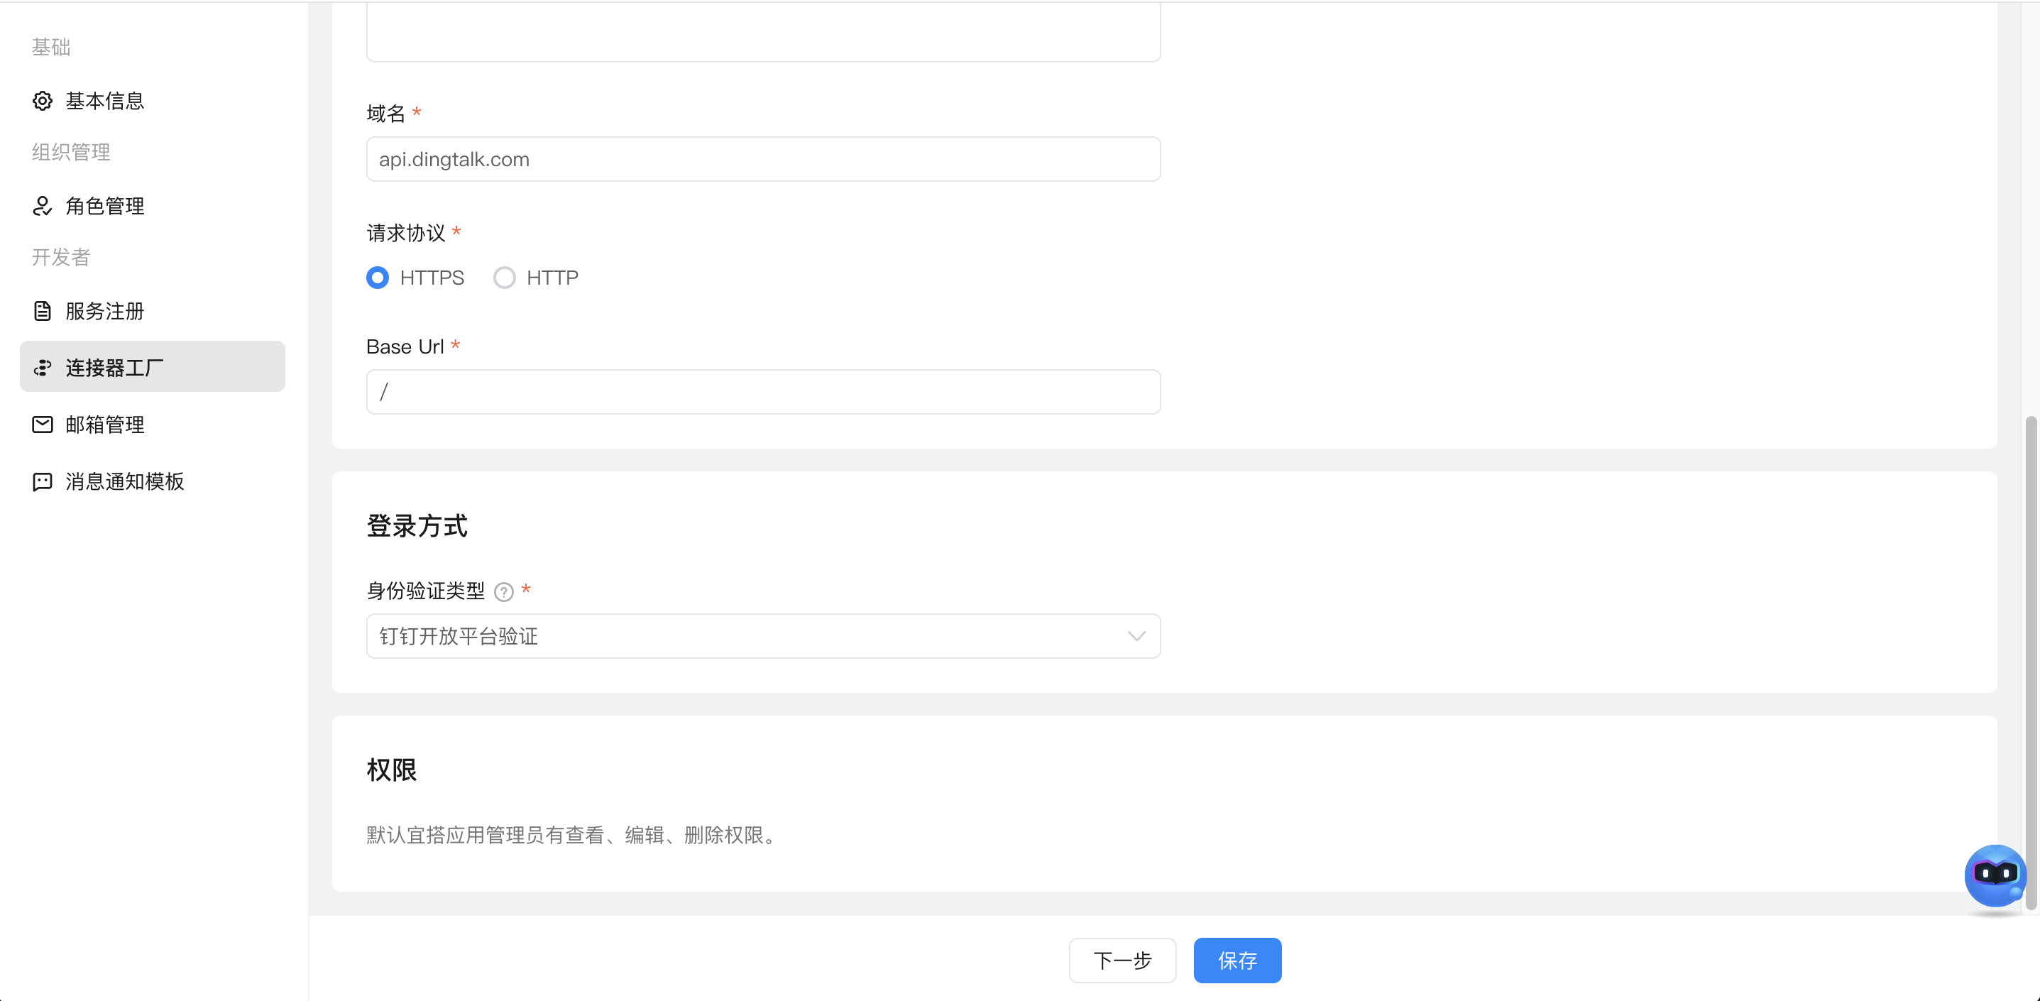Viewport: 2040px width, 1001px height.
Task: Click the gear icon beside 基本信息
Action: pos(42,101)
